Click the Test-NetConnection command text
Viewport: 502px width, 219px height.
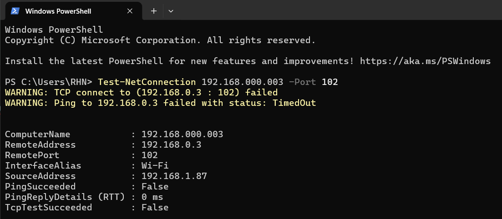147,82
